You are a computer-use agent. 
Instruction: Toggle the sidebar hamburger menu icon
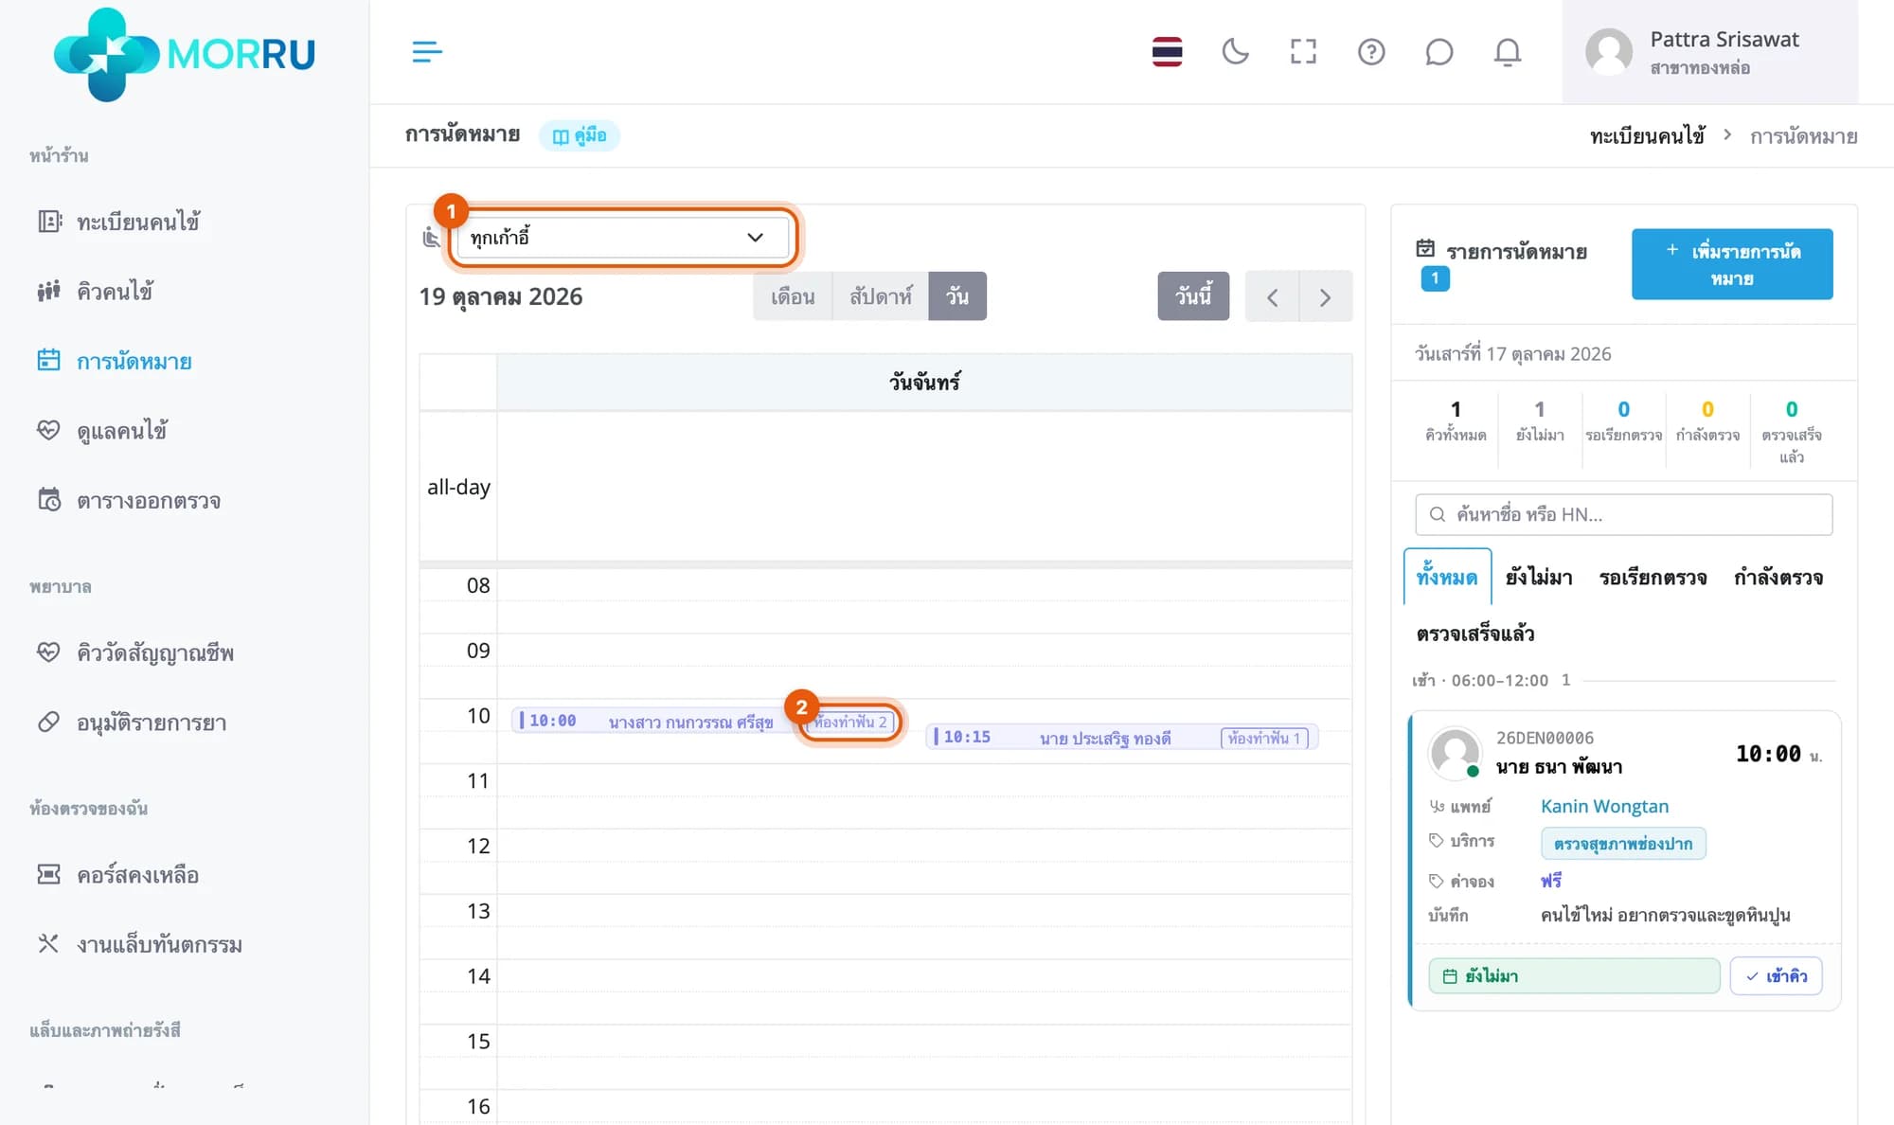coord(427,51)
